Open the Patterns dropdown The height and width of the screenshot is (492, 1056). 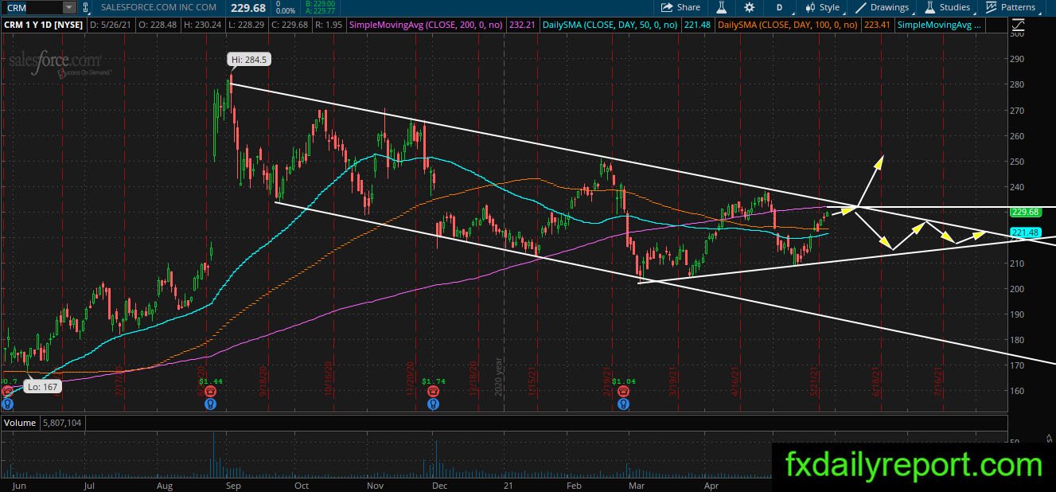pyautogui.click(x=1012, y=7)
